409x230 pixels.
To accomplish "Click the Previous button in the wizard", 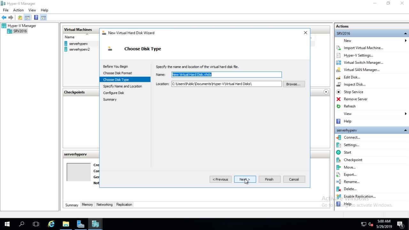I will pyautogui.click(x=220, y=179).
